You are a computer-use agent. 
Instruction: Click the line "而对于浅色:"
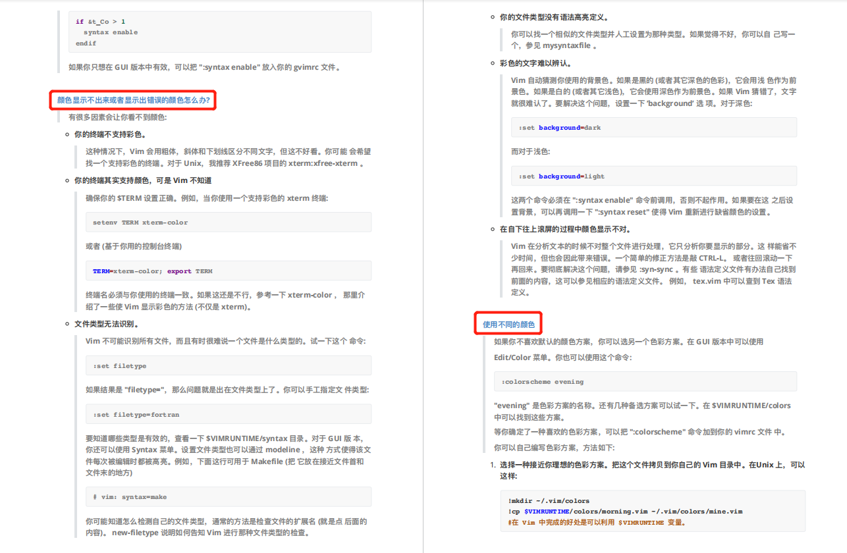tap(530, 151)
